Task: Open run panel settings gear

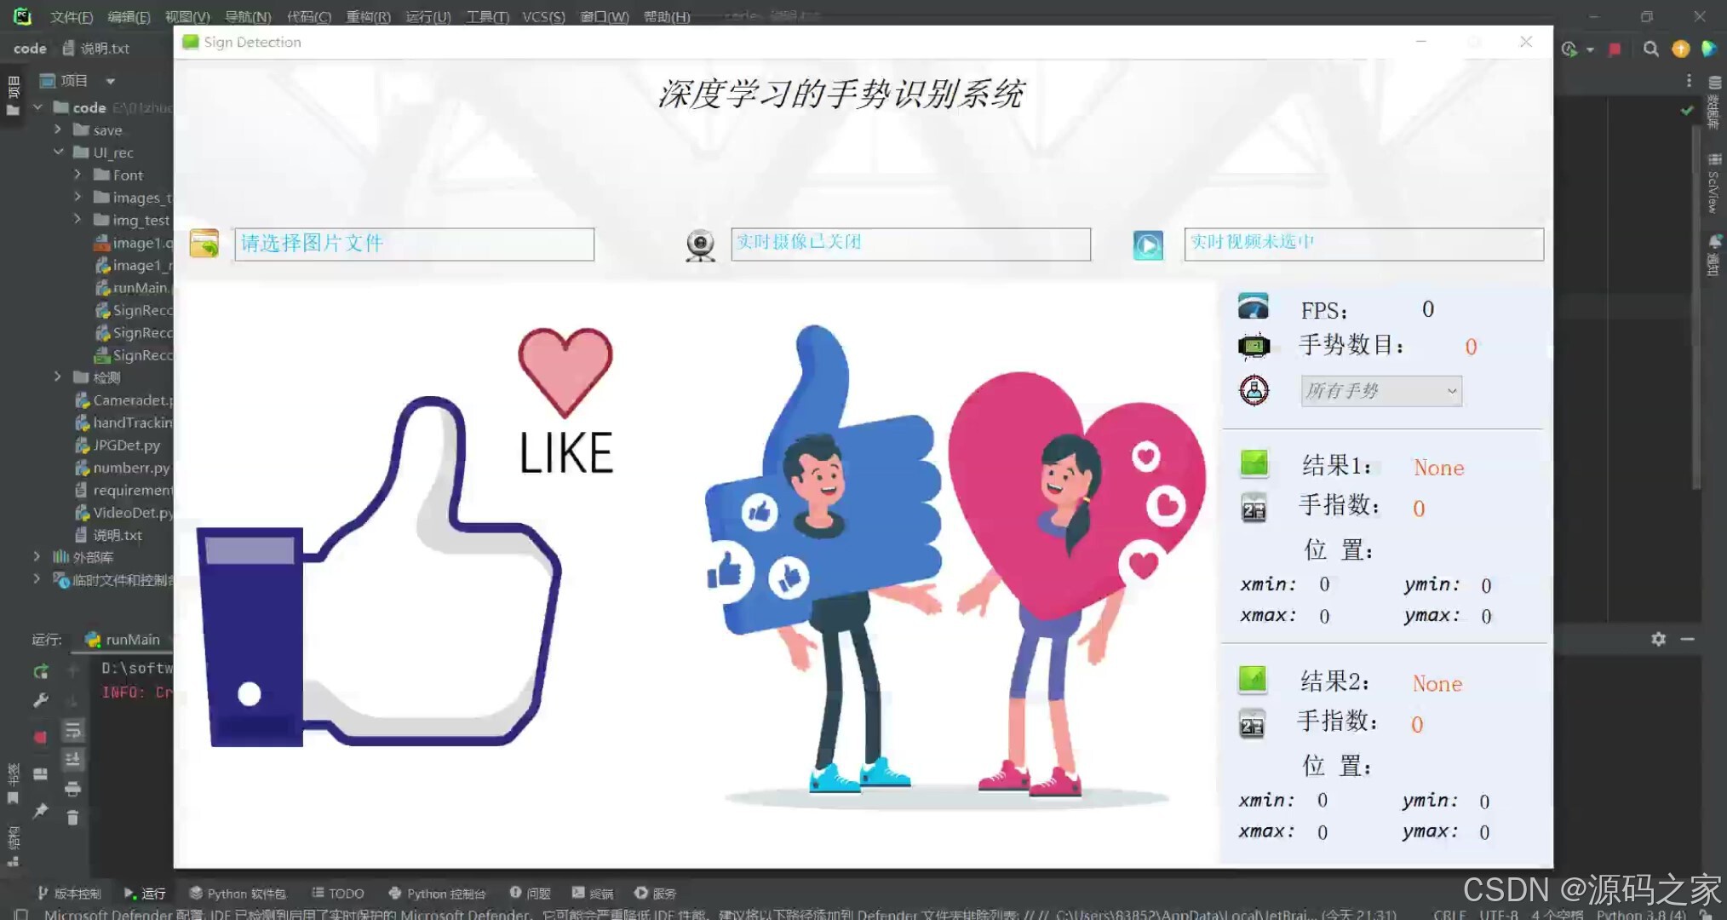Action: point(1658,639)
